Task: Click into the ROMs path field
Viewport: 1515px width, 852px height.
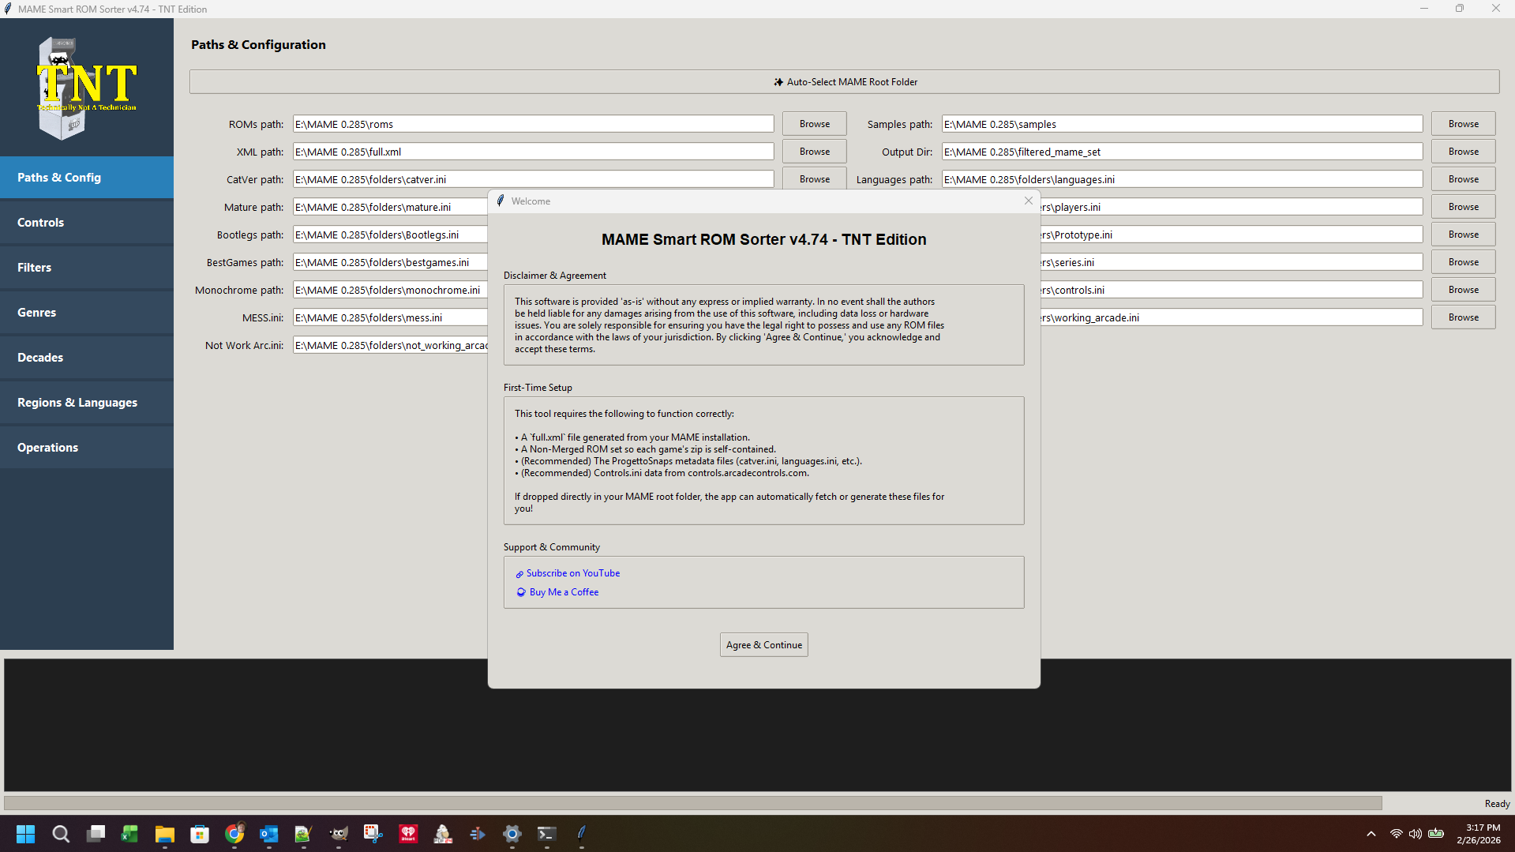Action: (x=533, y=124)
